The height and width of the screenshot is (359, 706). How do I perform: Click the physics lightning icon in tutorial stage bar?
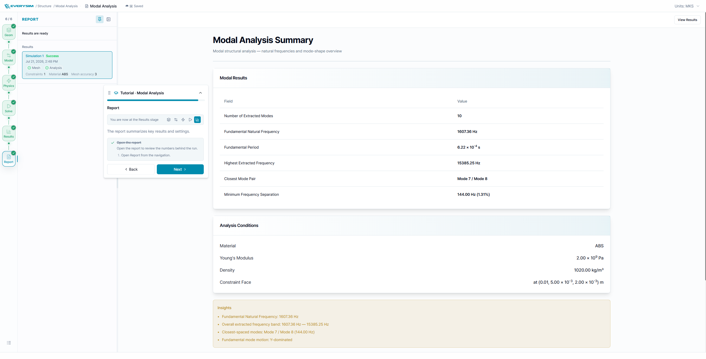(183, 120)
